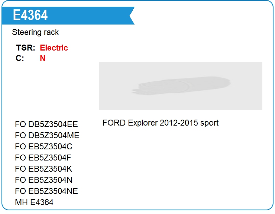Select part number FO DB5Z3504ME
This screenshot has width=275, height=214.
47,135
